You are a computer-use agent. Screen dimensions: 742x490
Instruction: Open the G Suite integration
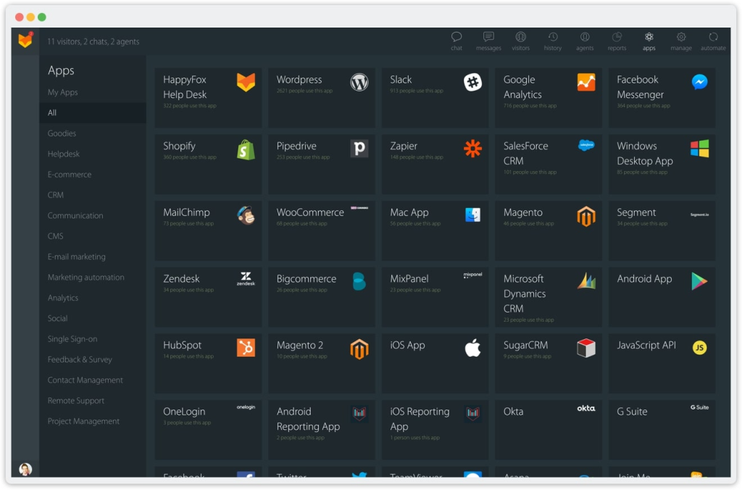tap(662, 429)
